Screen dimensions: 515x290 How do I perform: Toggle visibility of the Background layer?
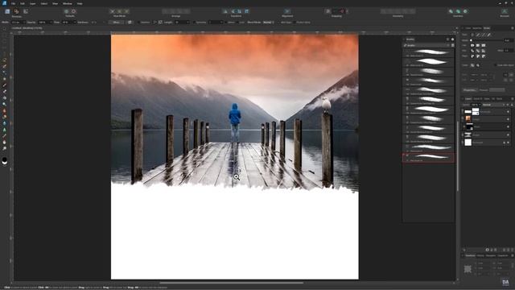tap(508, 143)
